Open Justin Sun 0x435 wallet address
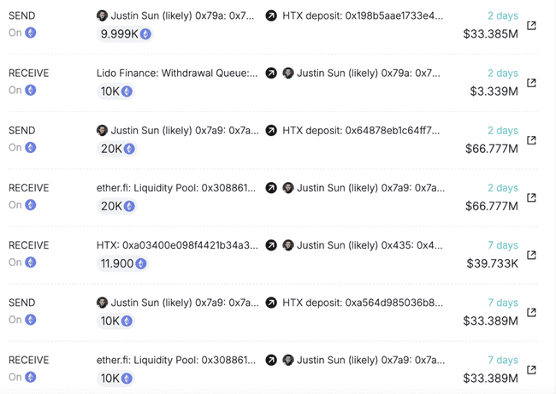Image resolution: width=556 pixels, height=394 pixels. tap(370, 245)
